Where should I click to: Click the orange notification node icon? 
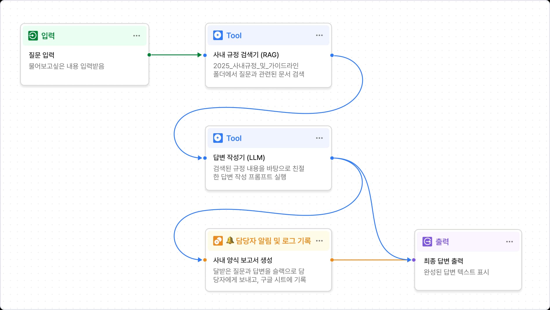[218, 241]
